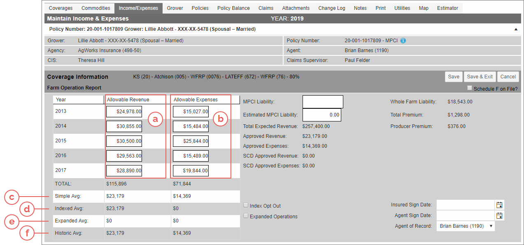Click the Save & Exit button

coord(479,77)
